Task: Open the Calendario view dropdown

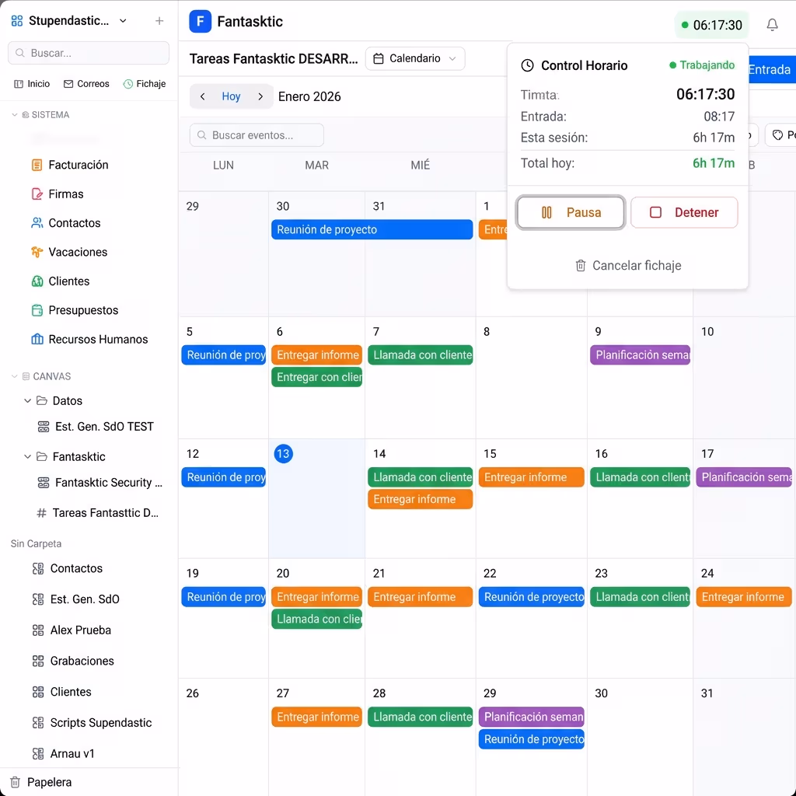Action: click(x=415, y=58)
